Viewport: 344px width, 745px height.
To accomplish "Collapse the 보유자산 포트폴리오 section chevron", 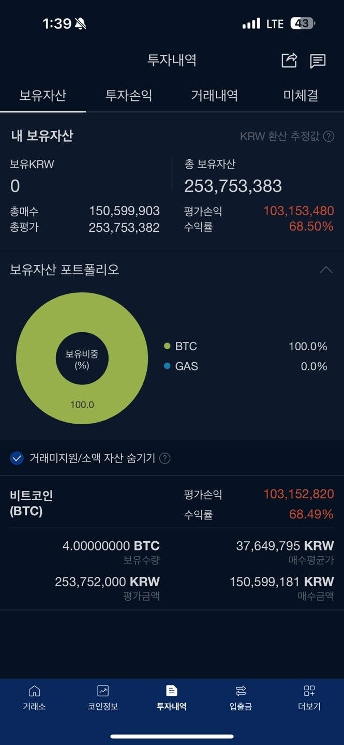I will 325,270.
